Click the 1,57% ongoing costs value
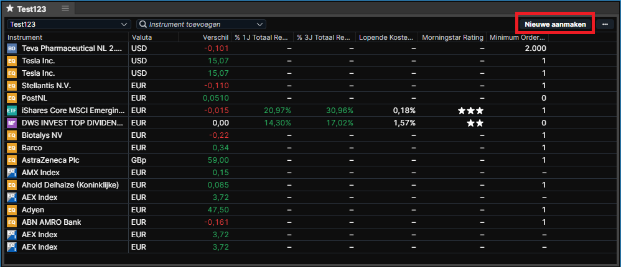Screen dimensions: 621x267 pyautogui.click(x=404, y=123)
